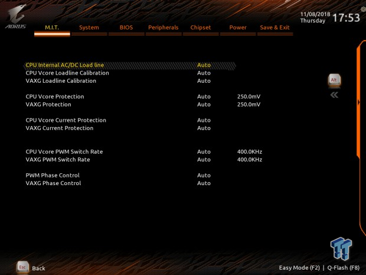Select PWM Phase Control label
Screen dimensions: 366x275
[53, 176]
